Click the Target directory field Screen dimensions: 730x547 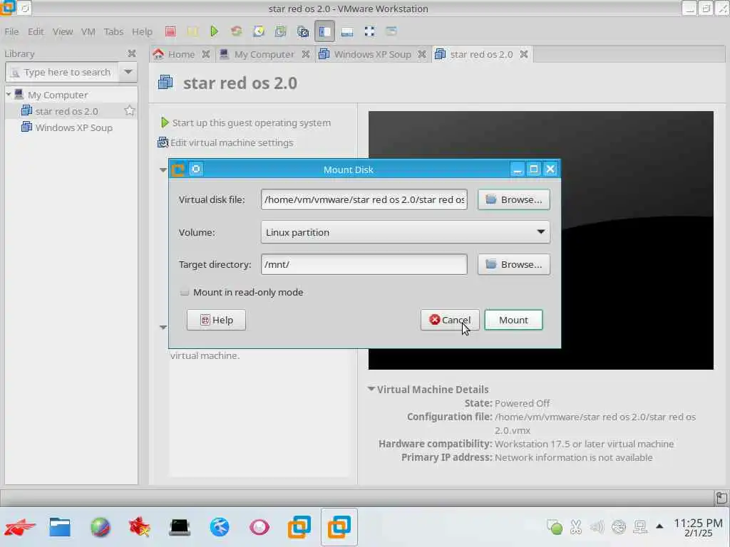coord(364,264)
